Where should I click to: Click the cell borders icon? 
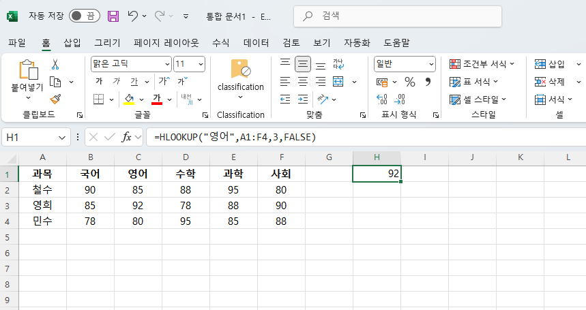point(99,99)
